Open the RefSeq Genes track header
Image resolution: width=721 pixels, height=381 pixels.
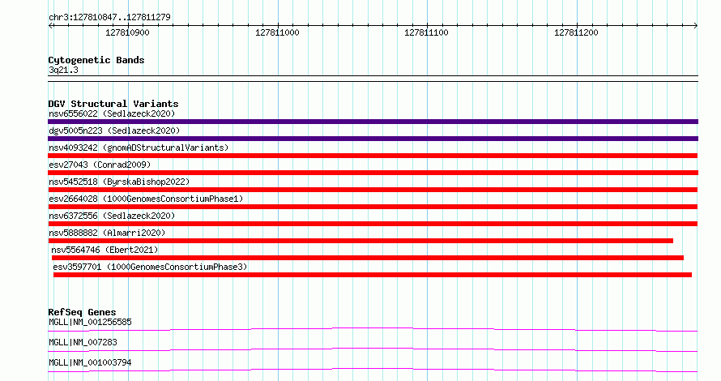82,312
